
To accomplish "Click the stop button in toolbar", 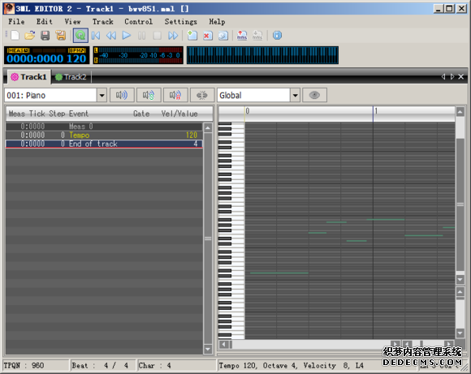I will (x=157, y=36).
